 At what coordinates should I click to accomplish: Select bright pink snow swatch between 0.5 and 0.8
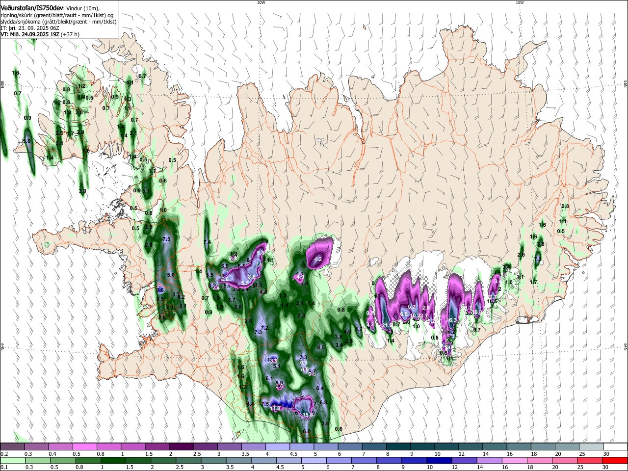coord(84,446)
